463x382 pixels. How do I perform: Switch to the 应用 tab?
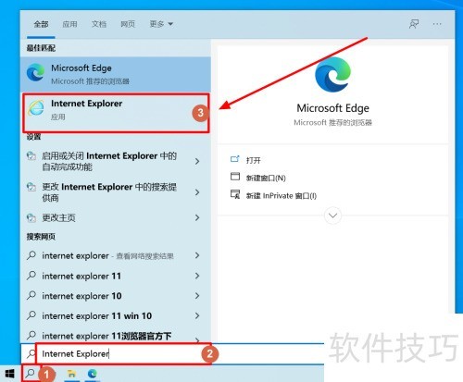tap(69, 24)
